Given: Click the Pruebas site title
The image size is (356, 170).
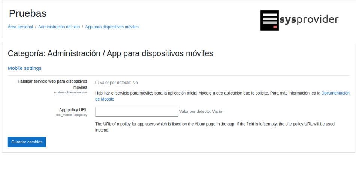Looking at the screenshot, I should click(x=28, y=14).
